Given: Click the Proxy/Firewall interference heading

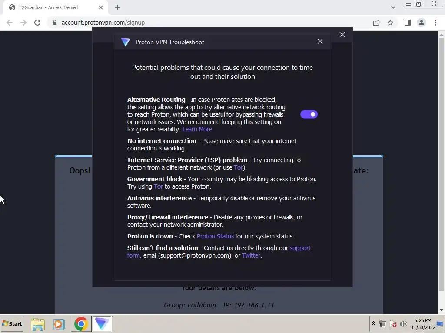Looking at the screenshot, I should pos(167,217).
